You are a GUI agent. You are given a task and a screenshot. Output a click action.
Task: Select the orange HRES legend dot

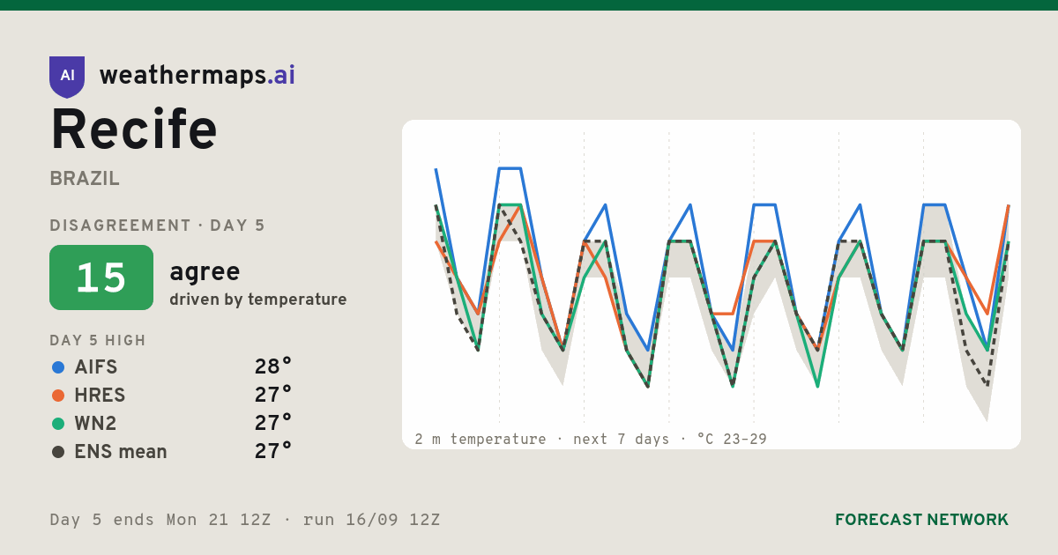(x=58, y=396)
